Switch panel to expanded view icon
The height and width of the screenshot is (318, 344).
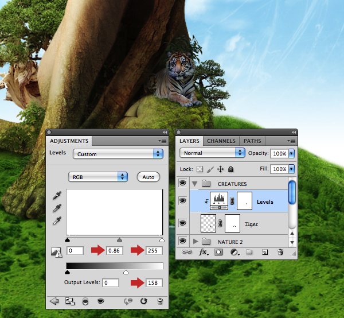click(70, 301)
